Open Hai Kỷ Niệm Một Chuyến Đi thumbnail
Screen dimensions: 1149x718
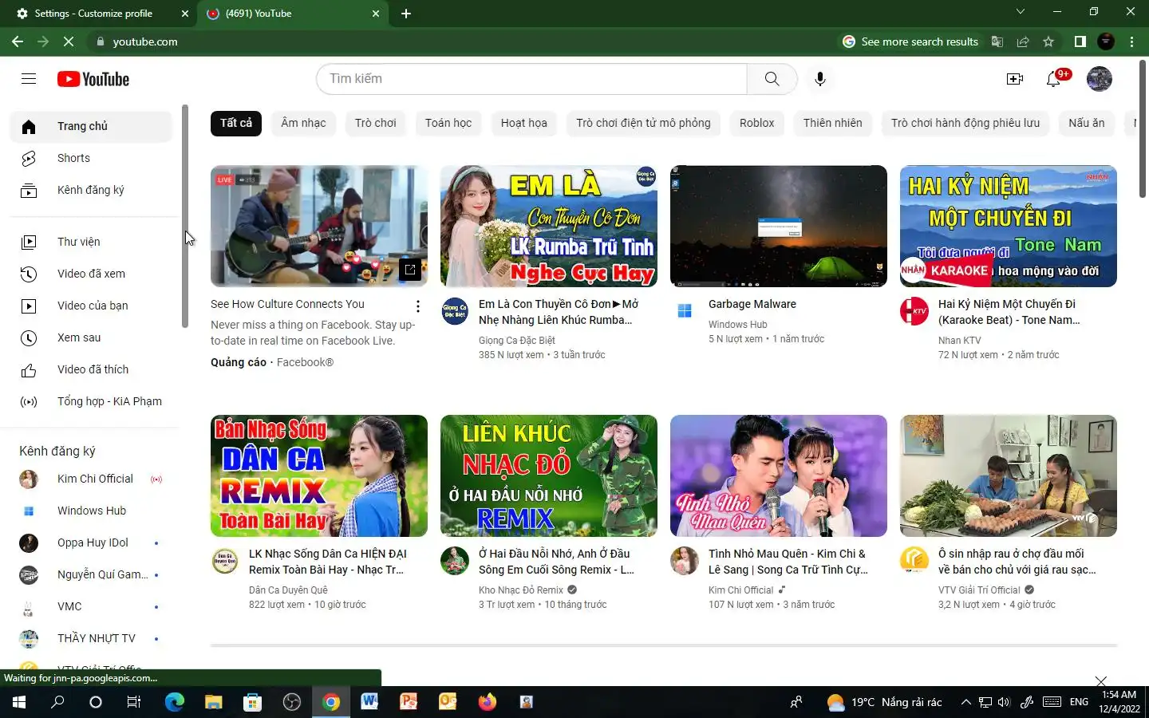(x=1008, y=226)
